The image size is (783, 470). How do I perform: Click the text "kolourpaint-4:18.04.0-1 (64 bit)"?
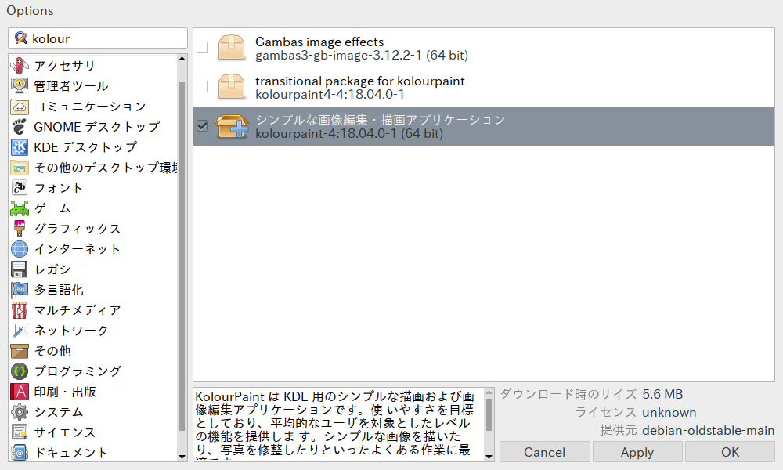[x=349, y=133]
